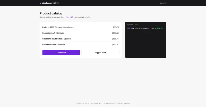Click the 'Stockroom is a fictional API' footer text
The height and width of the screenshot is (107, 206).
coord(89,103)
